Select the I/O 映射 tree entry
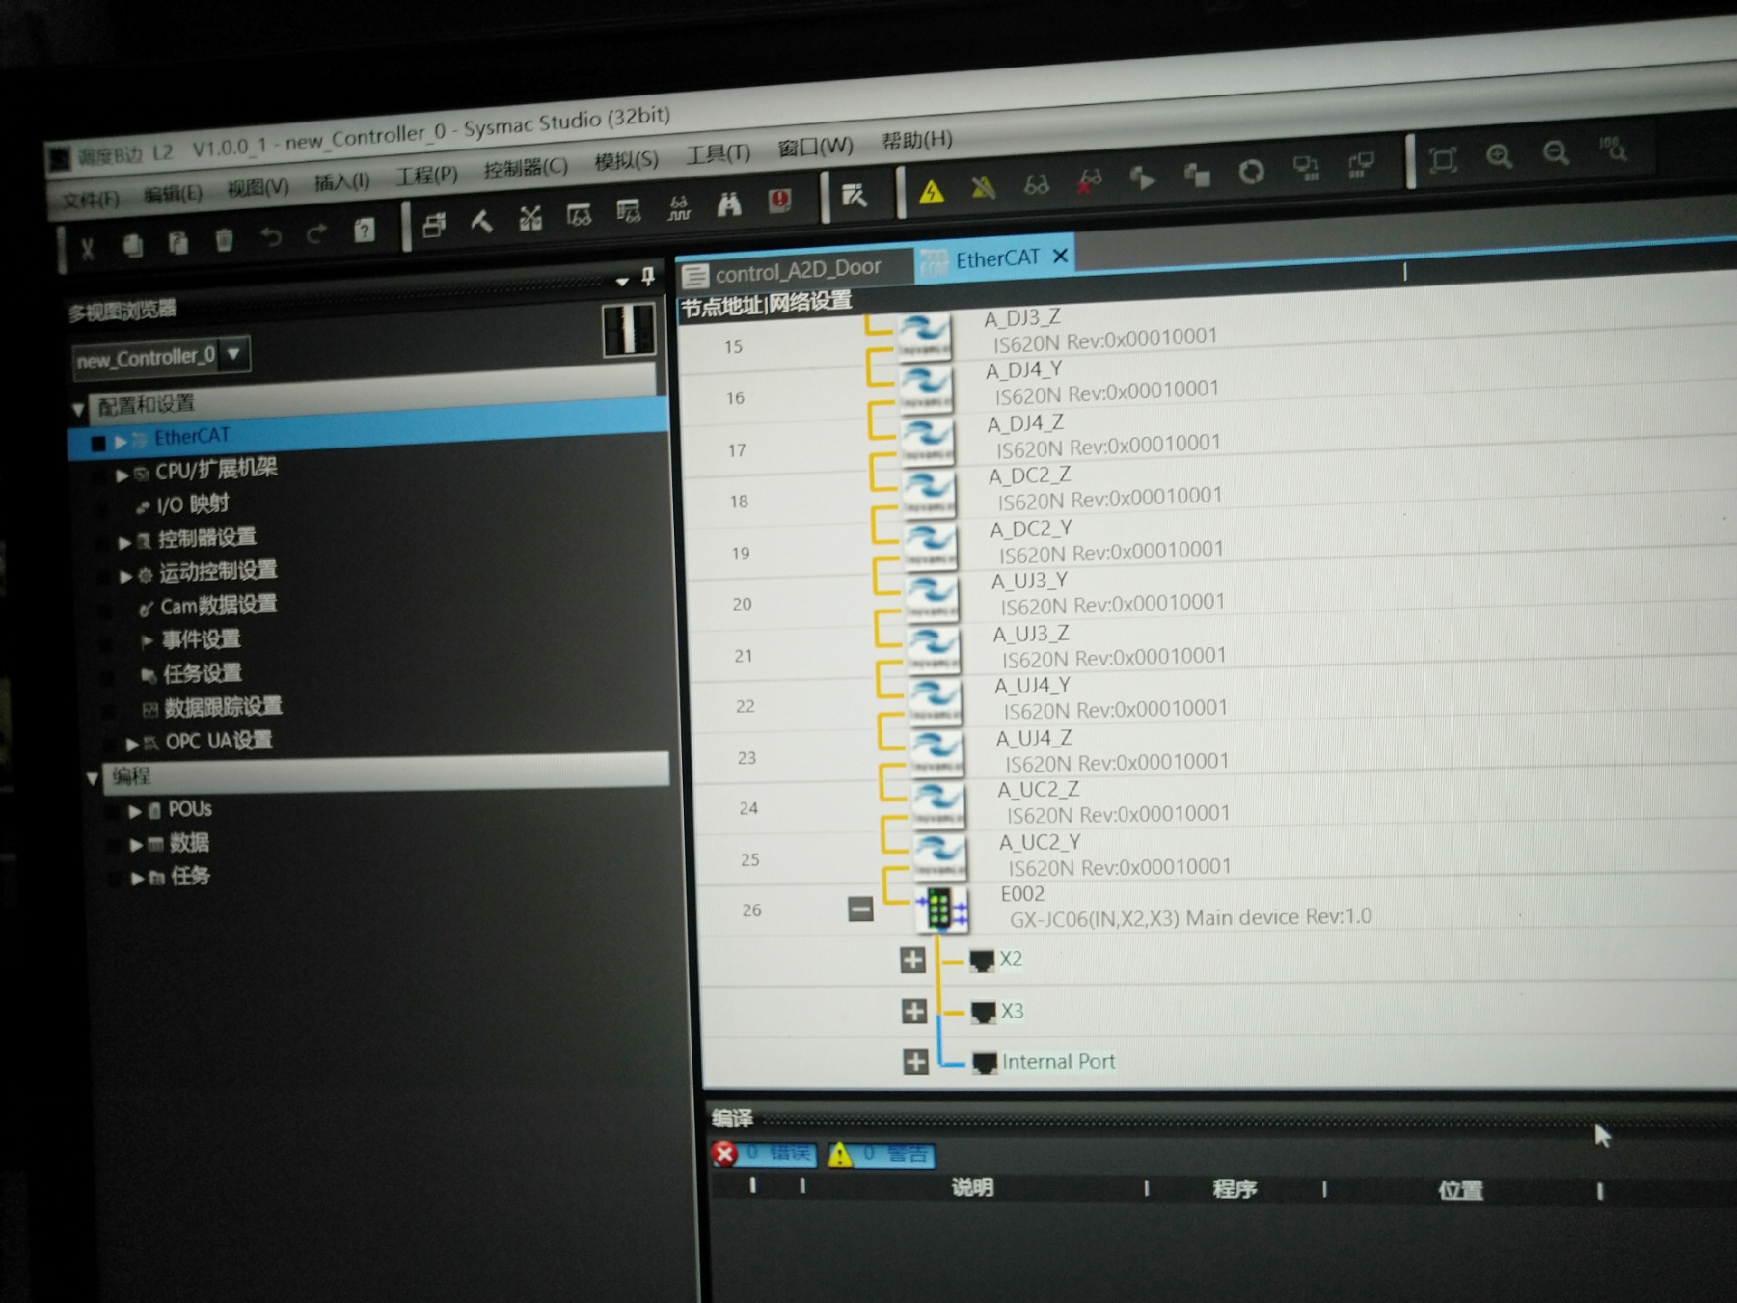 [192, 505]
